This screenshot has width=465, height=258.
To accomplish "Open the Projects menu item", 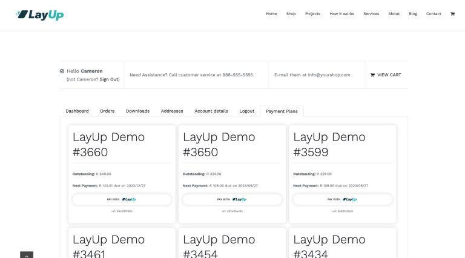I will pyautogui.click(x=312, y=14).
